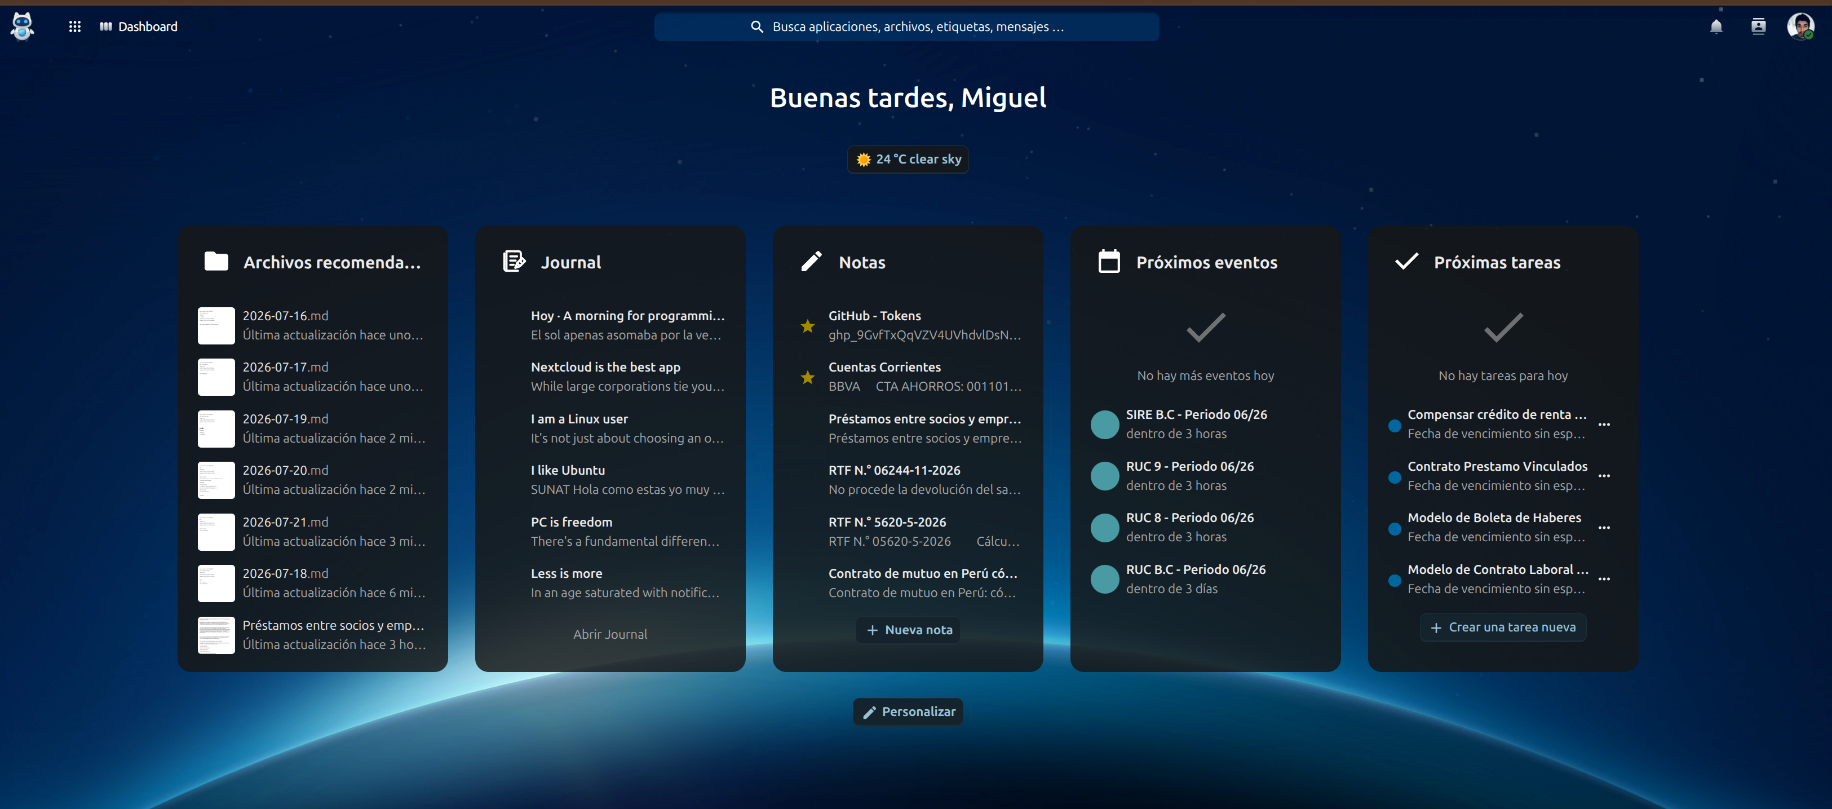This screenshot has height=809, width=1832.
Task: Click teal circle of RUC B.C event in 3 días
Action: pos(1105,580)
